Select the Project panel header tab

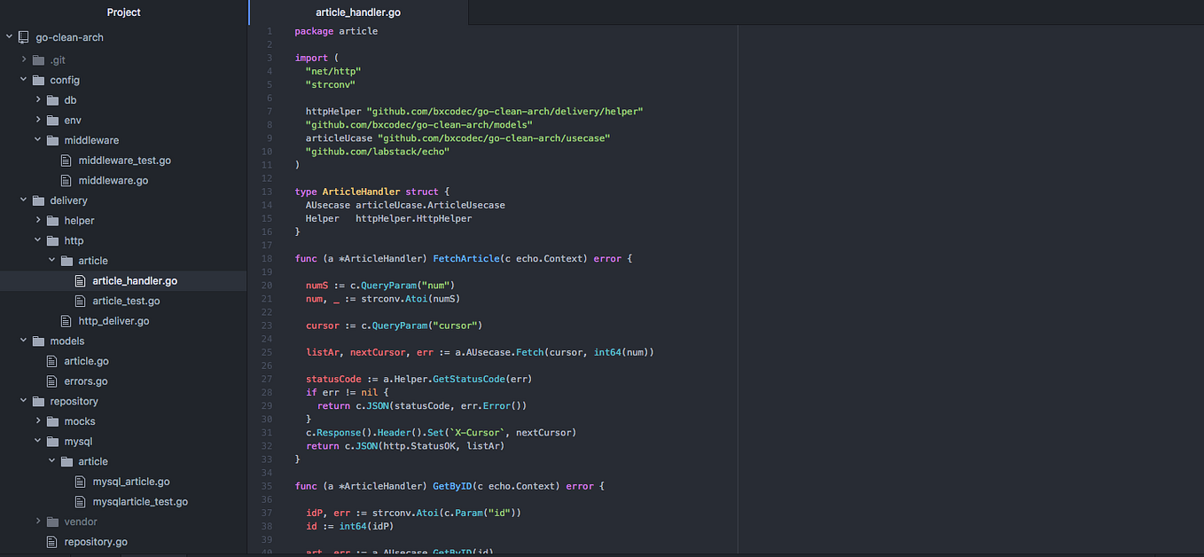point(124,12)
